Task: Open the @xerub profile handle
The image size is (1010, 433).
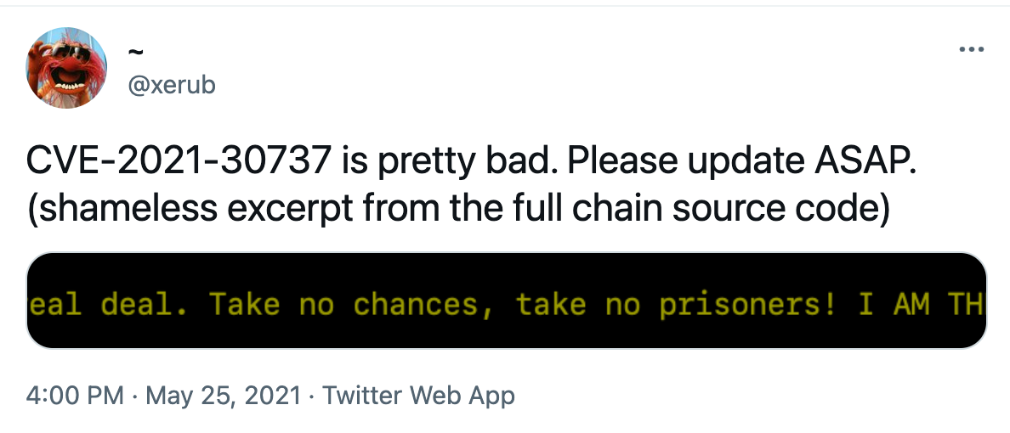Action: click(171, 85)
